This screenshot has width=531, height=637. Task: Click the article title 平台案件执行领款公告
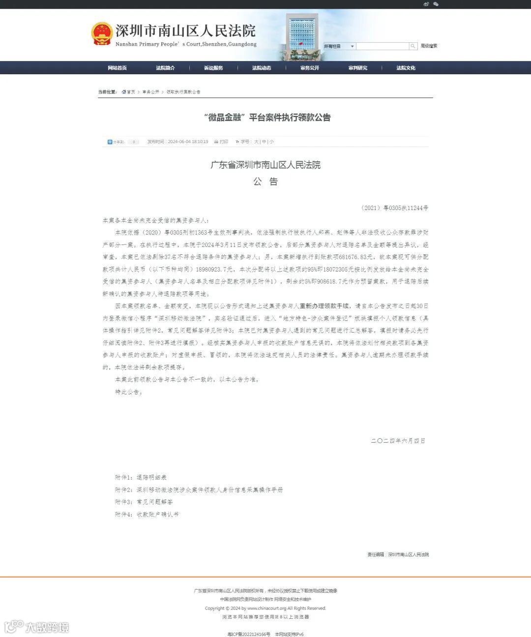click(x=267, y=118)
